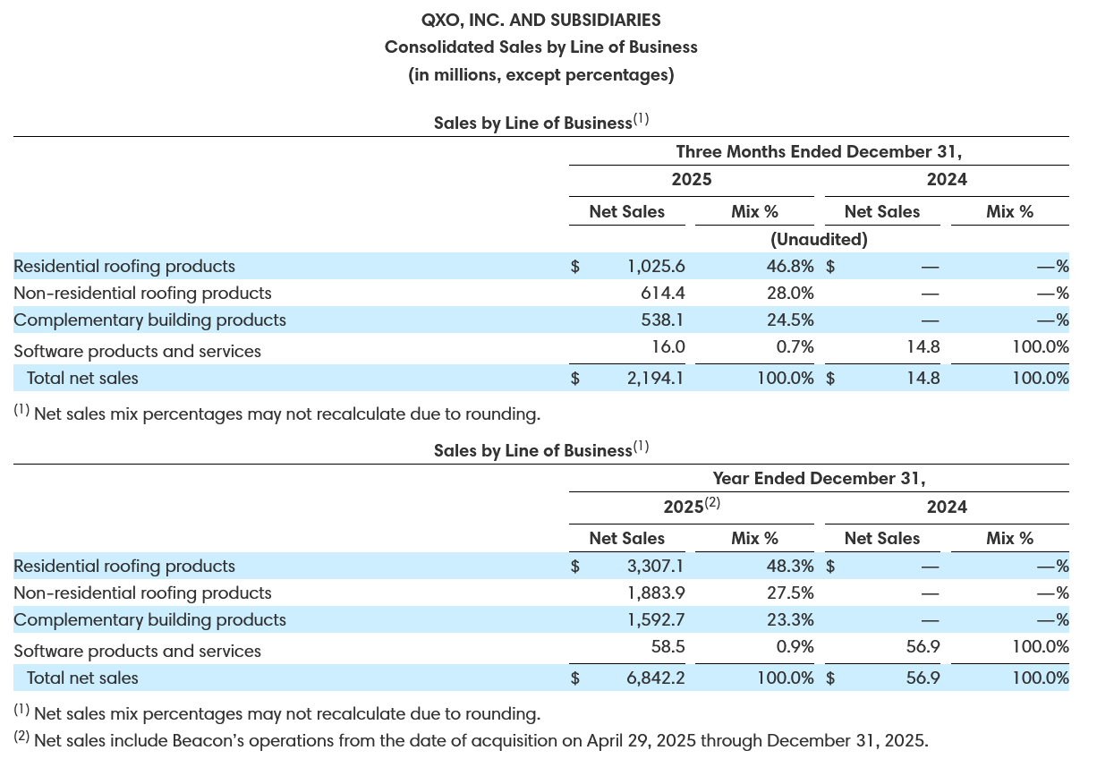Select the '(in millions, except percentages)' subtitle
This screenshot has width=1114, height=759.
tap(540, 74)
